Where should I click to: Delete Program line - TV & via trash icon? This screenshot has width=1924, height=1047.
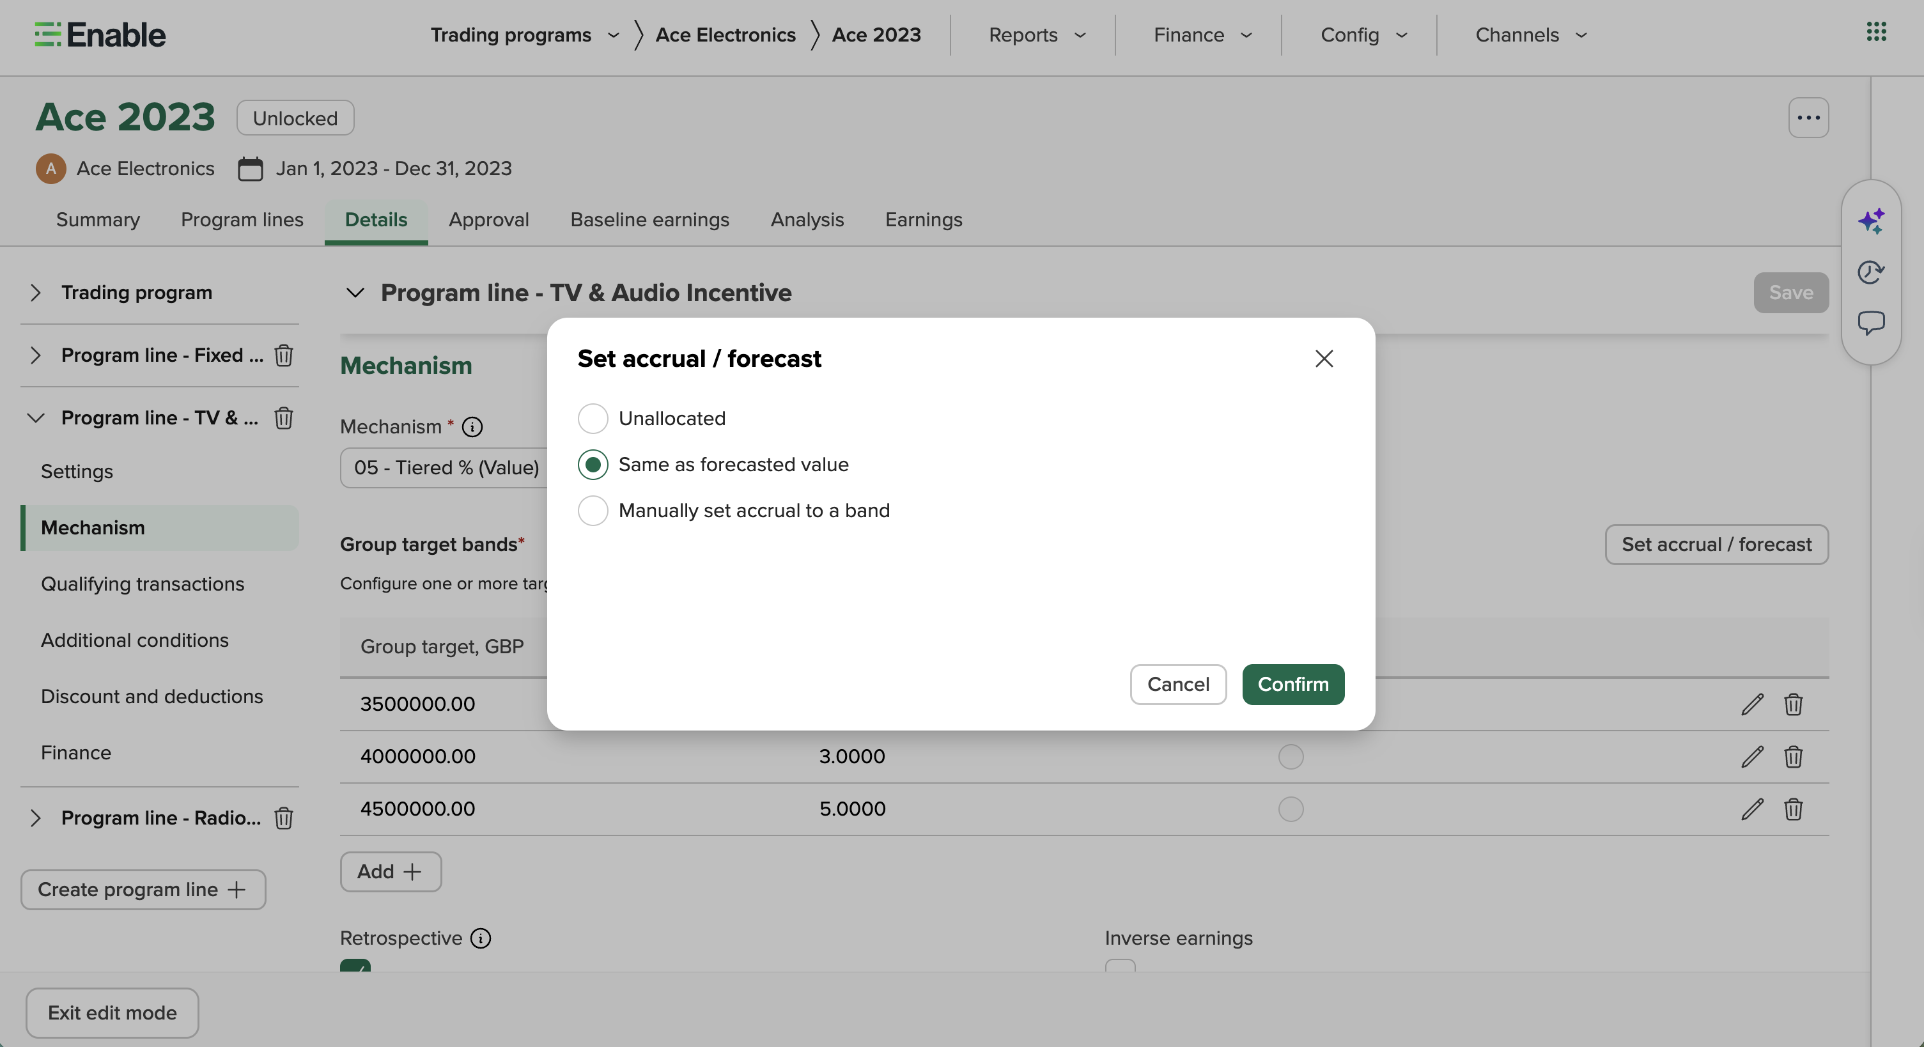coord(283,418)
